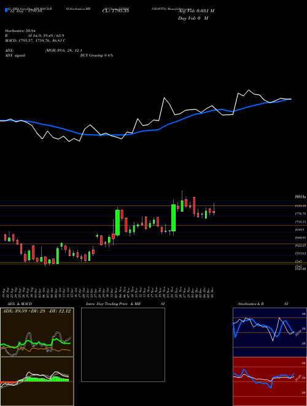Click the 1776.73 price axis label

[x=301, y=214]
